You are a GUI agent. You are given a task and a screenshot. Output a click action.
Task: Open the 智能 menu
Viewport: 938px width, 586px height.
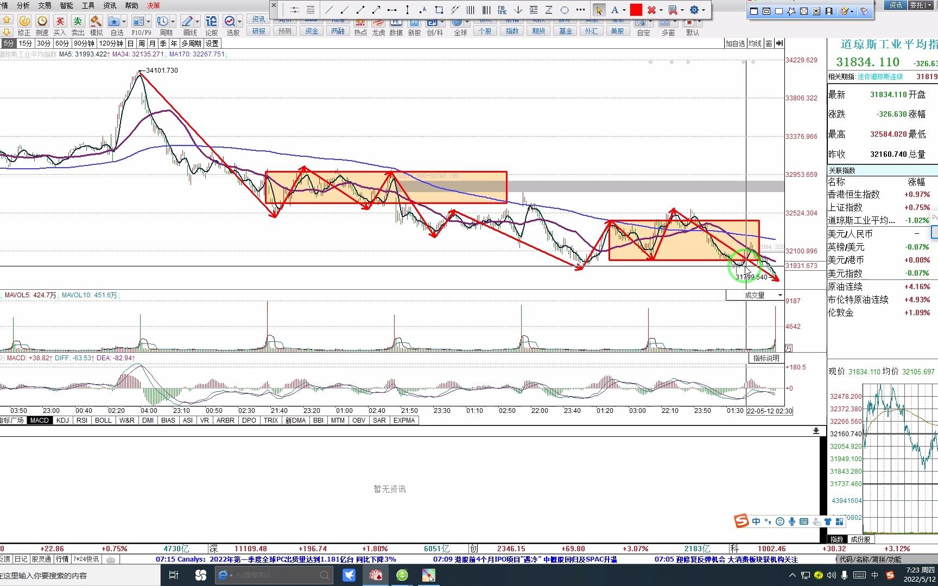(66, 5)
